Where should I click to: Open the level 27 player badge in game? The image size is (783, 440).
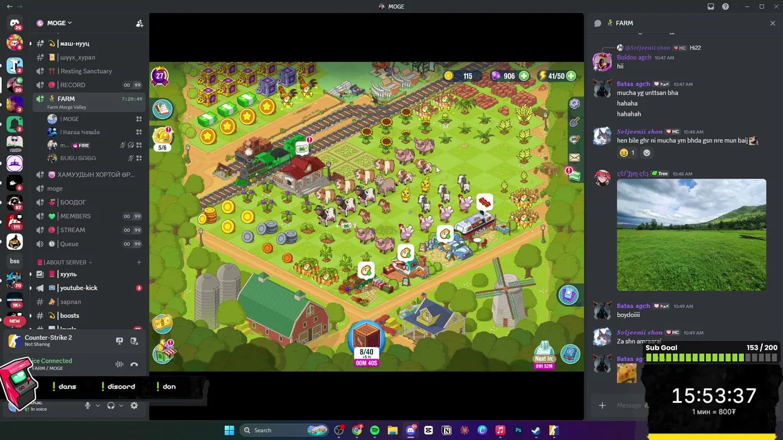(x=160, y=76)
